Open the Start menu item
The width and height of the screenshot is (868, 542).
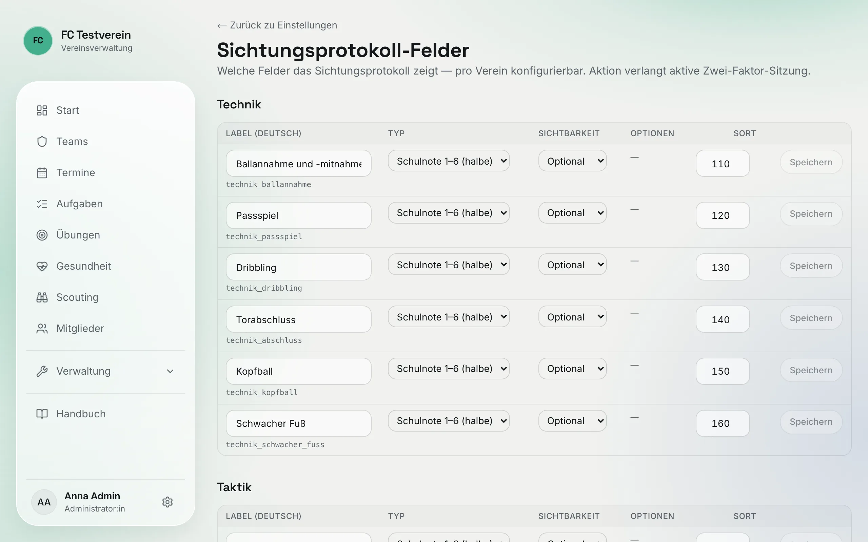[x=105, y=110]
